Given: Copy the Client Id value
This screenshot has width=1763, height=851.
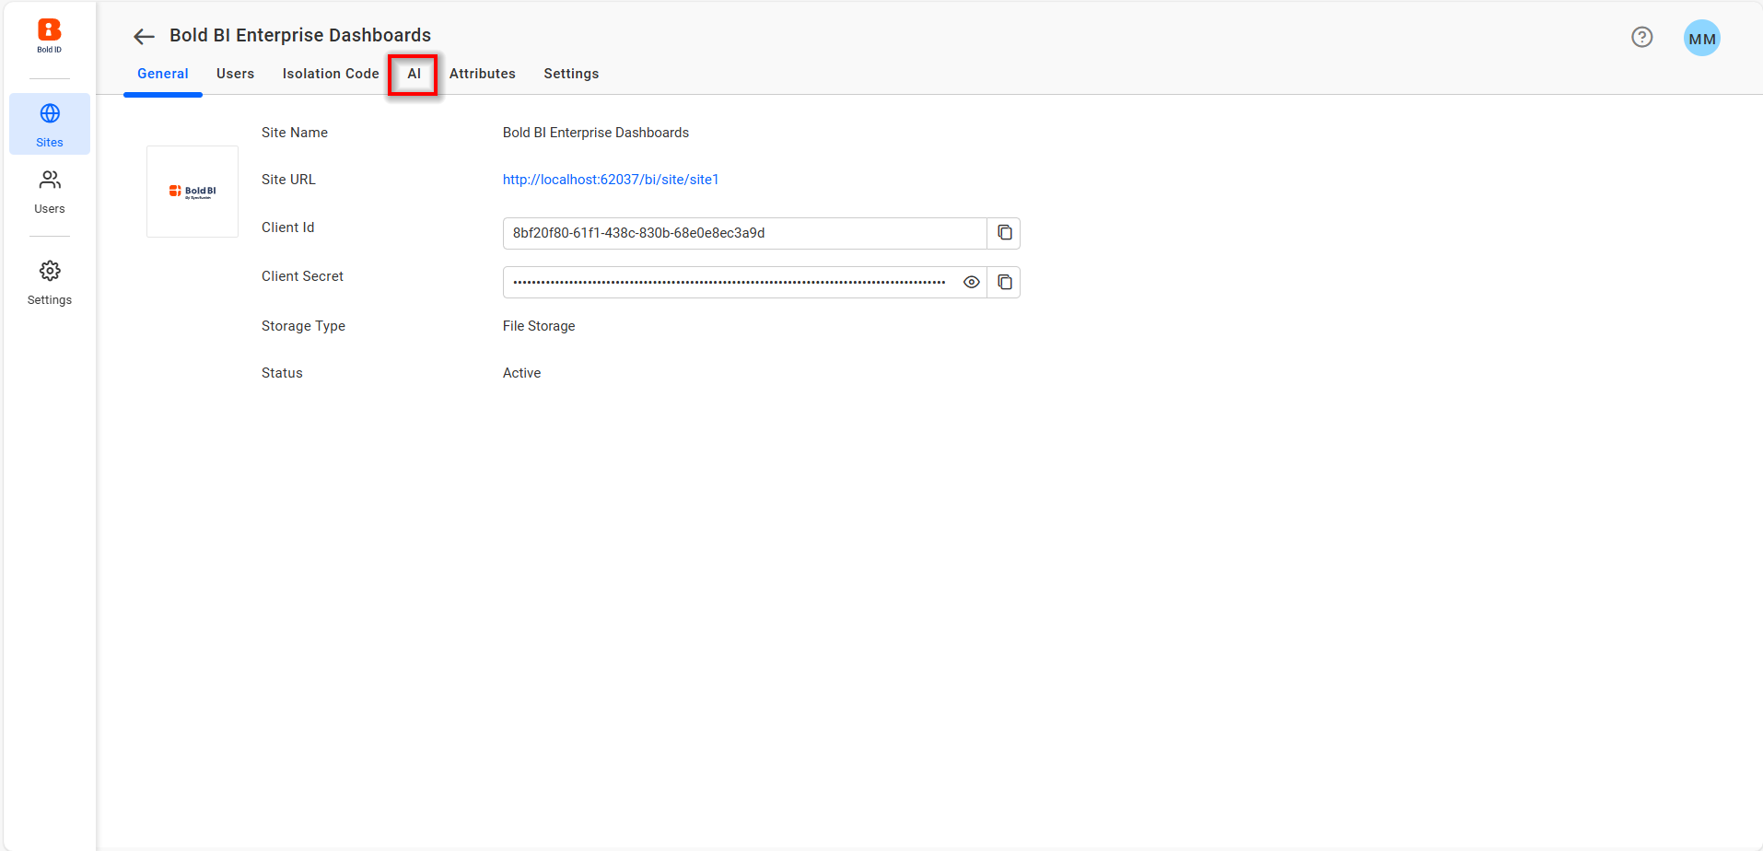Looking at the screenshot, I should pos(1004,233).
